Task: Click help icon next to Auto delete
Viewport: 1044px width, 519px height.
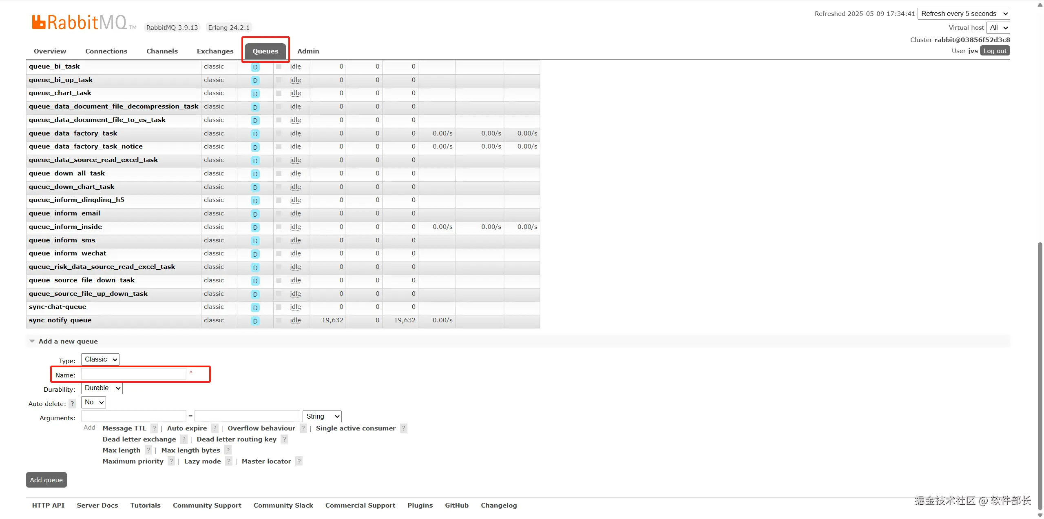Action: [x=72, y=404]
